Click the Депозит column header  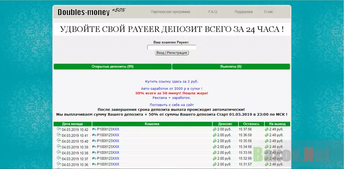(225, 124)
